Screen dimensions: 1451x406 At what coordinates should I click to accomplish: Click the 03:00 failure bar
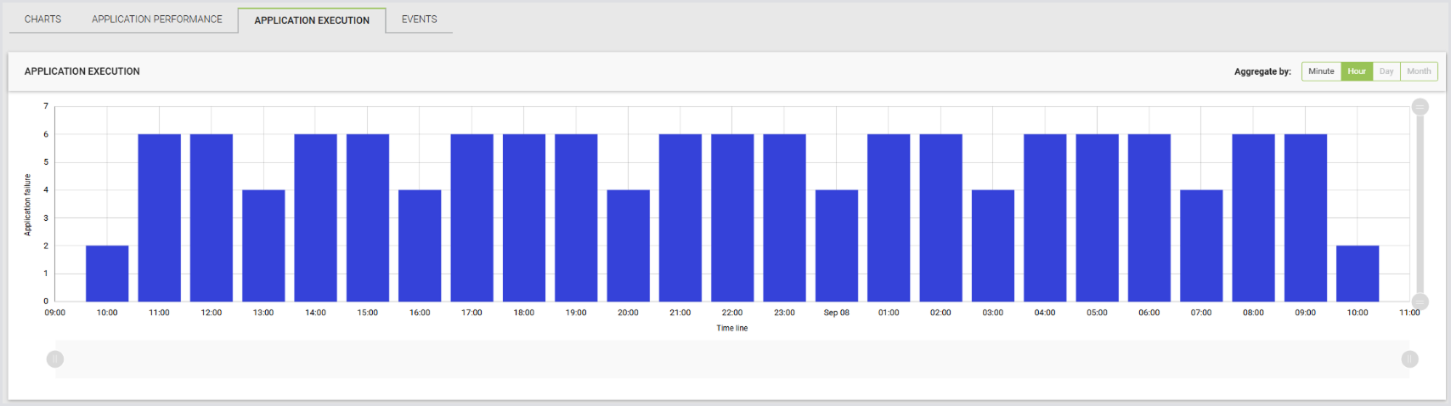click(x=993, y=245)
